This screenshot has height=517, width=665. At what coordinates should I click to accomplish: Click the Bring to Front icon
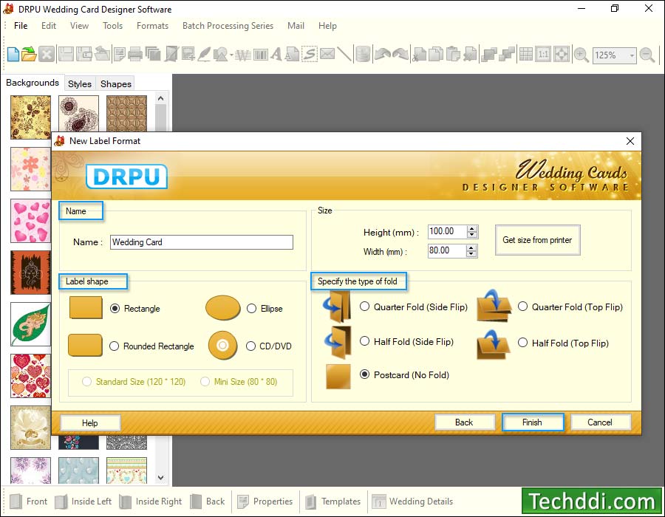click(489, 55)
